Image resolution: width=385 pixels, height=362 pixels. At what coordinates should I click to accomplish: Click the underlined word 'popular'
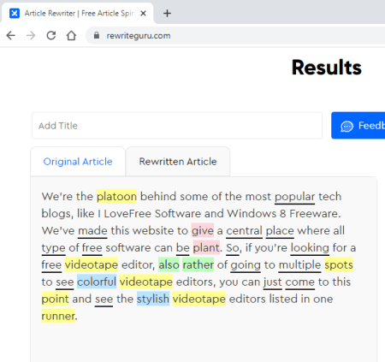point(294,197)
